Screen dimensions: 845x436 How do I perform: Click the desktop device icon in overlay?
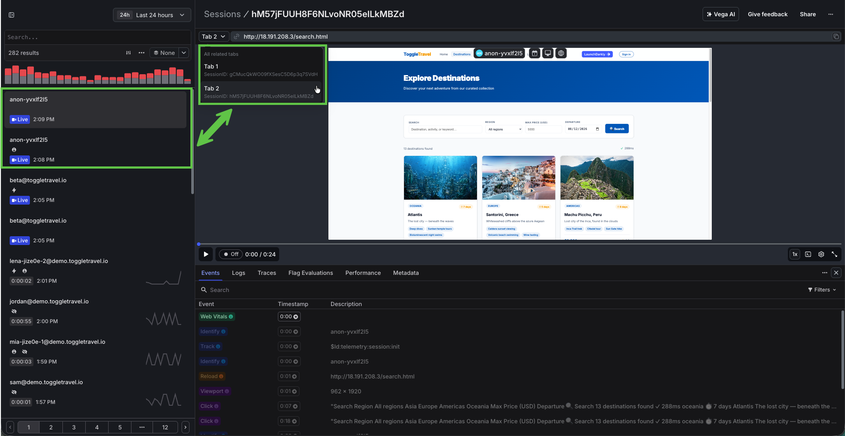point(548,53)
